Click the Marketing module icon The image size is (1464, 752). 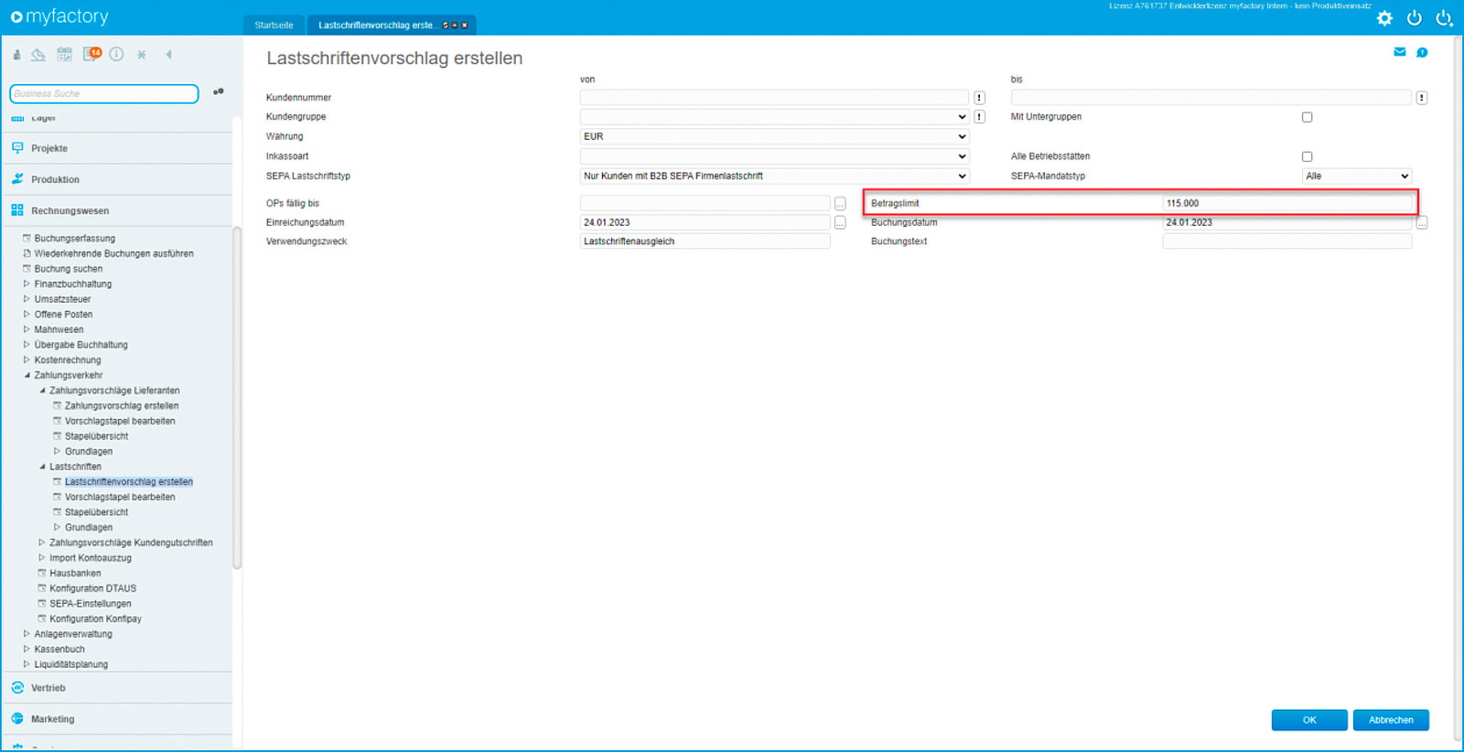tap(17, 719)
